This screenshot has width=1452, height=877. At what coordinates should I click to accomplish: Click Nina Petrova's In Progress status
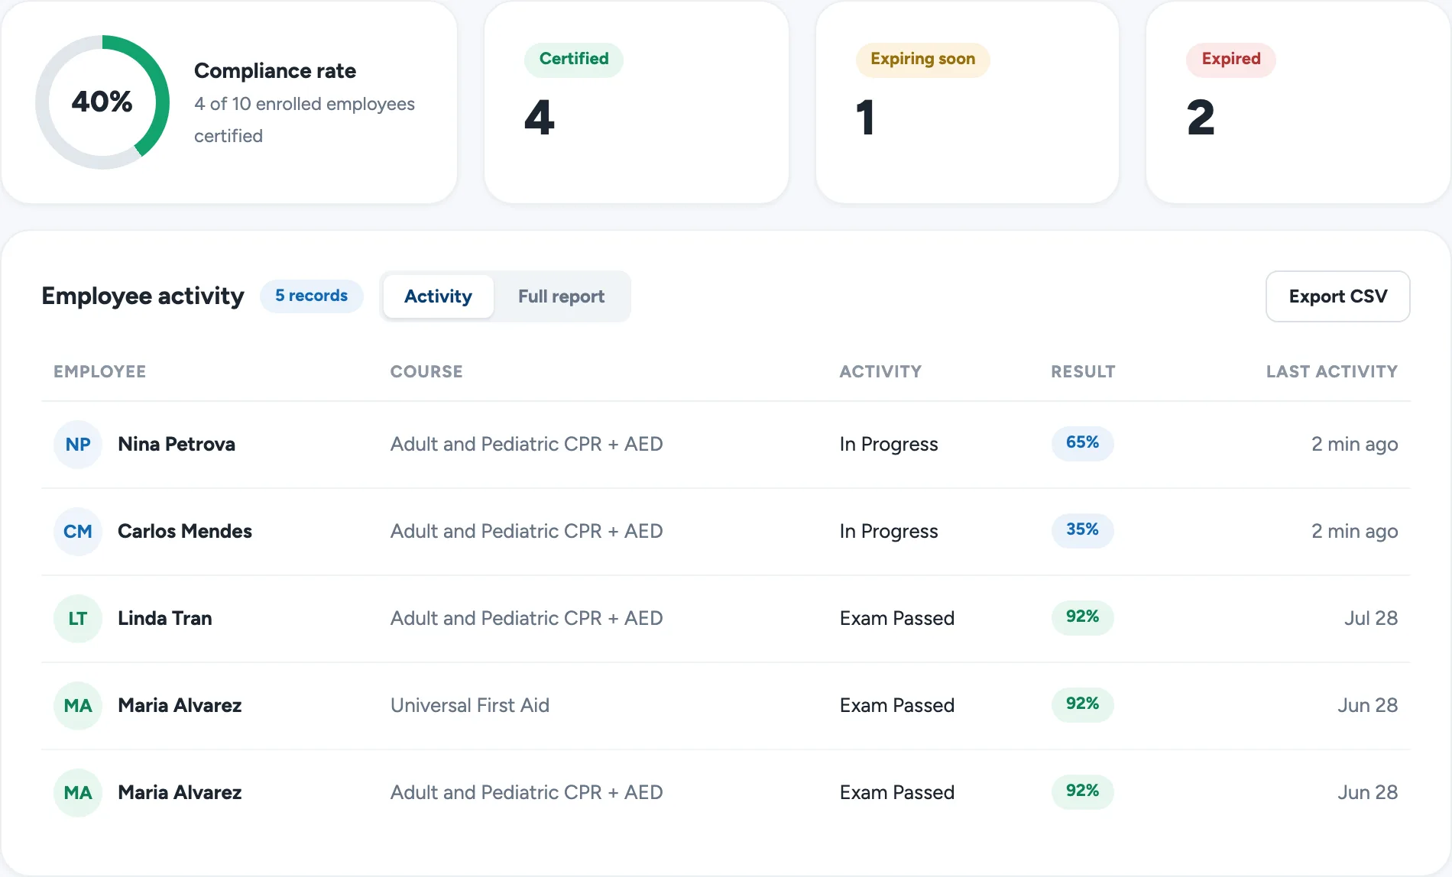point(889,444)
